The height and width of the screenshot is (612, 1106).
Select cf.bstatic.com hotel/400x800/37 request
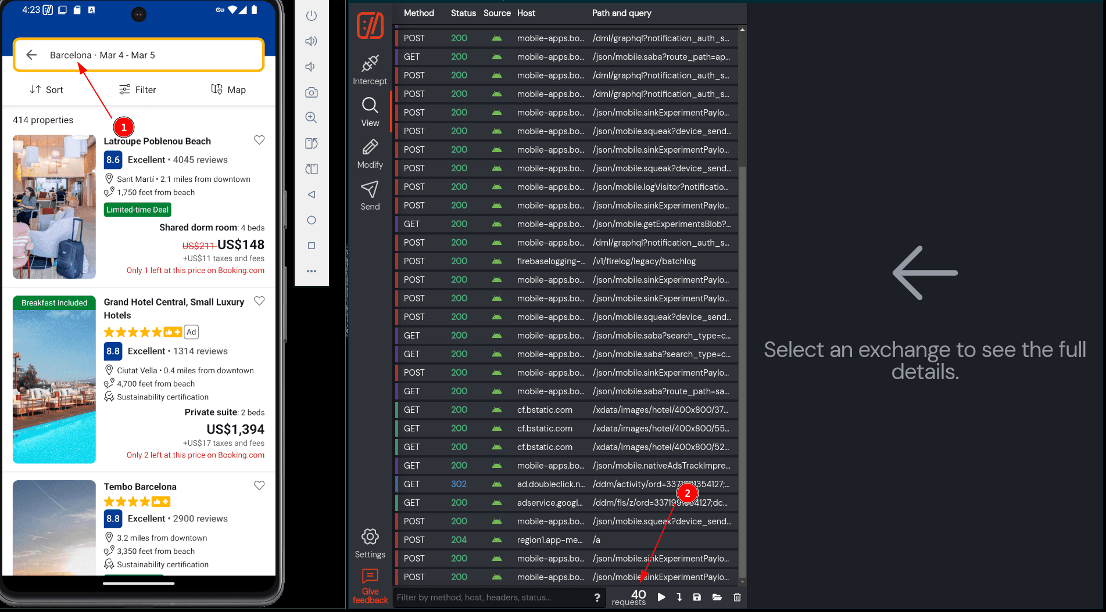(x=567, y=410)
